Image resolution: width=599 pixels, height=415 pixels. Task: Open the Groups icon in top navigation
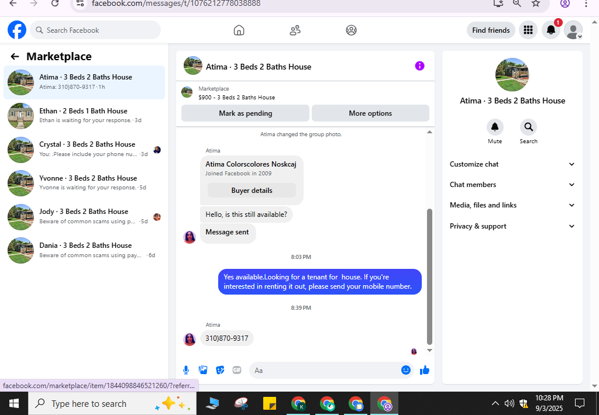[351, 30]
